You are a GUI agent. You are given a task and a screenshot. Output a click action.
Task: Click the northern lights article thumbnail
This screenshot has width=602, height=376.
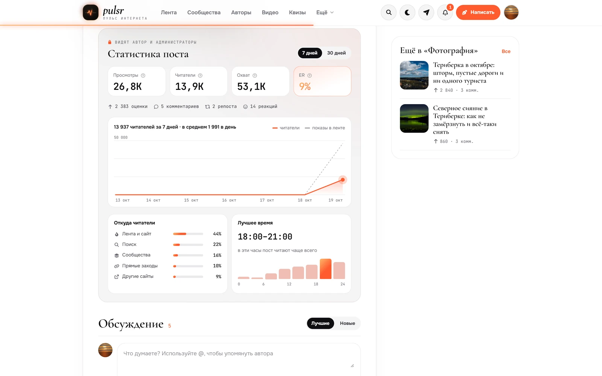click(x=414, y=118)
